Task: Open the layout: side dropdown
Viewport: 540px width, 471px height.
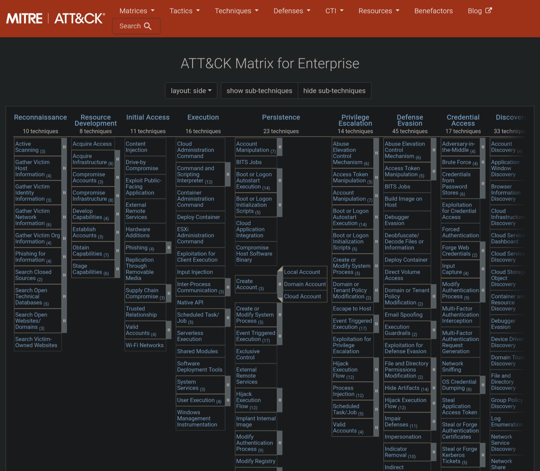Action: 191,91
